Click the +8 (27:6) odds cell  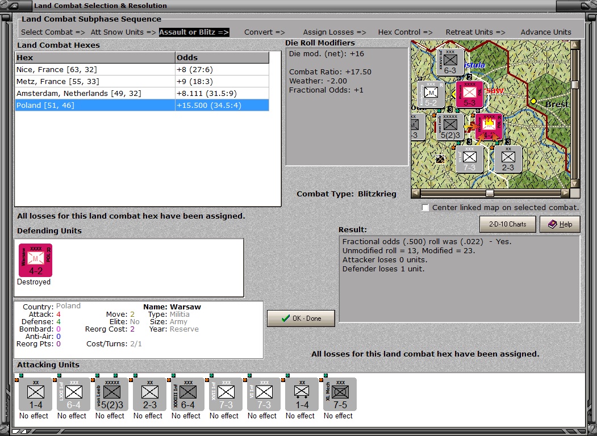222,70
